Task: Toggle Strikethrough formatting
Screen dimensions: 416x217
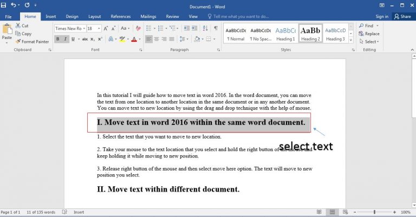Action: coord(85,39)
